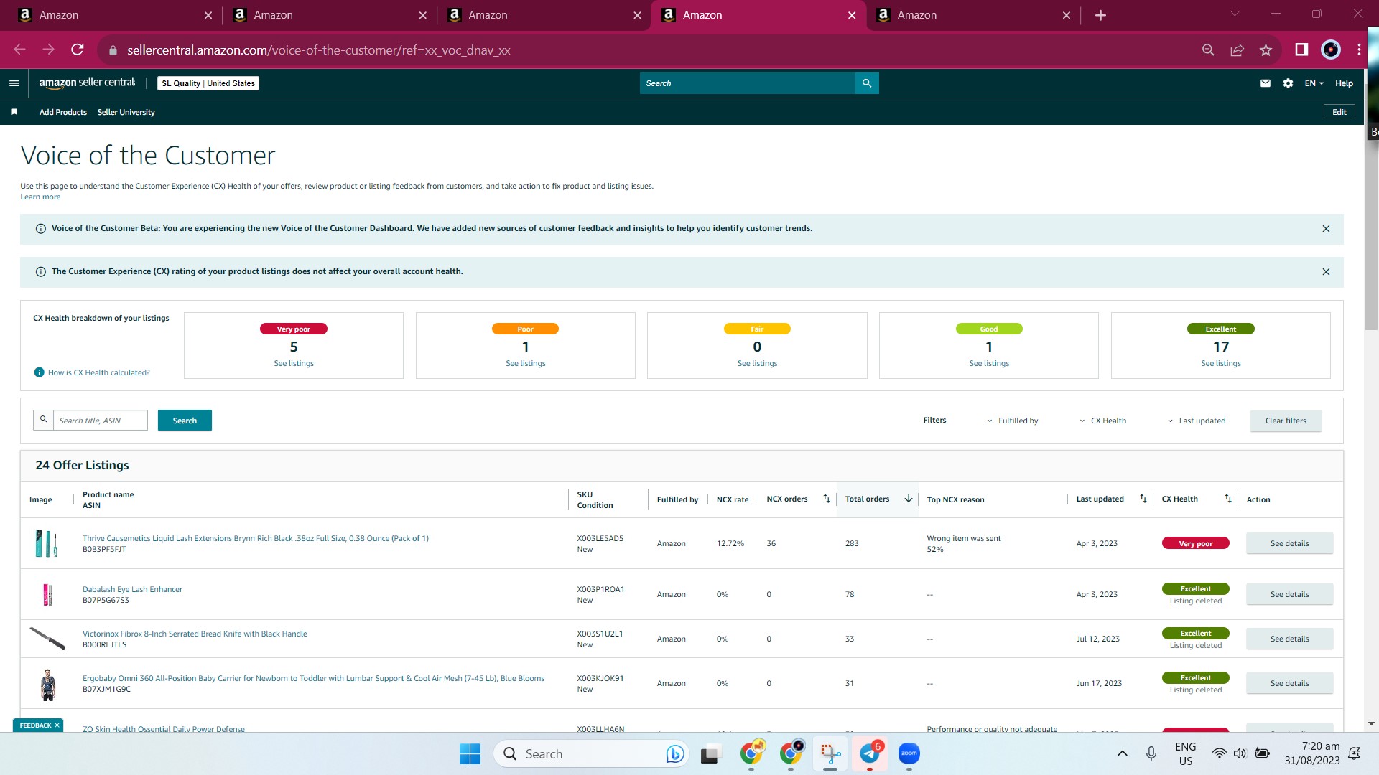See listings under Very poor
This screenshot has height=775, width=1379.
(294, 364)
